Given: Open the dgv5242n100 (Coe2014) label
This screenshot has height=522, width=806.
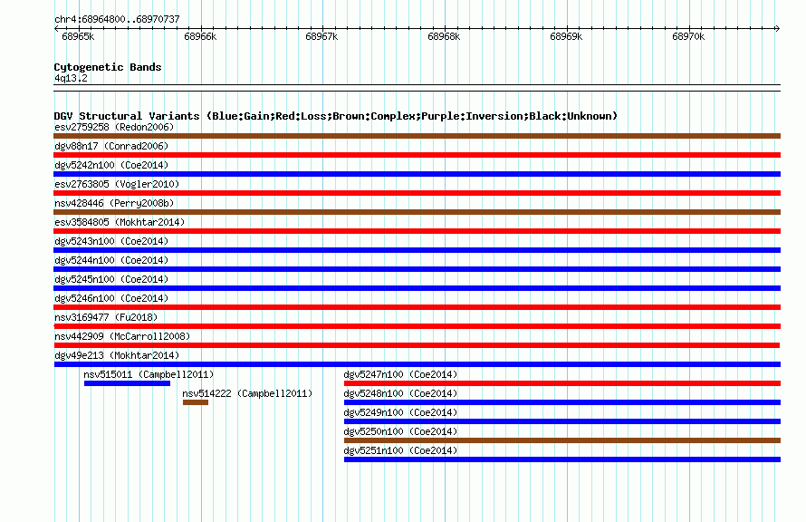Looking at the screenshot, I should pos(111,165).
